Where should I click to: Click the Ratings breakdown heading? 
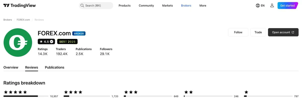coord(24,83)
